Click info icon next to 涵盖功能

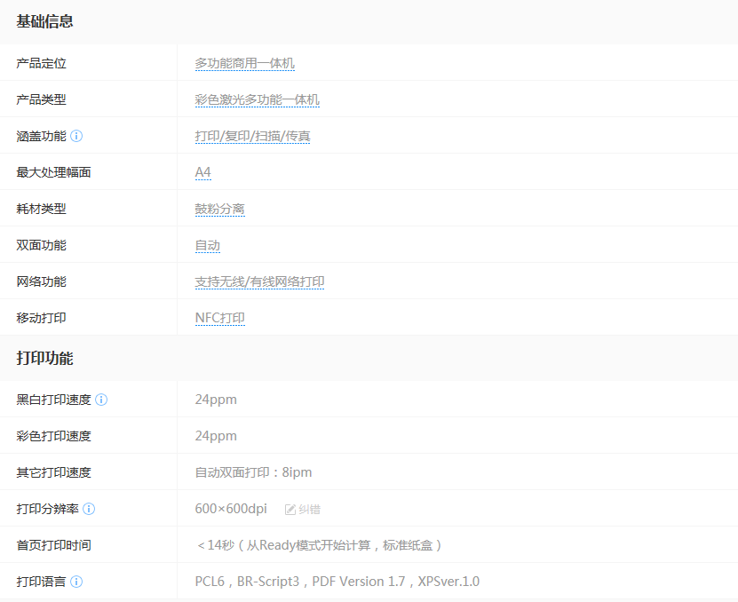76,136
